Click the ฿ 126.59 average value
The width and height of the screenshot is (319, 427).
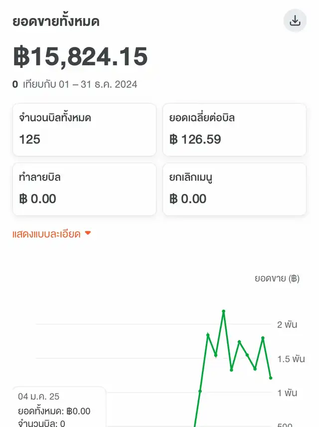195,139
